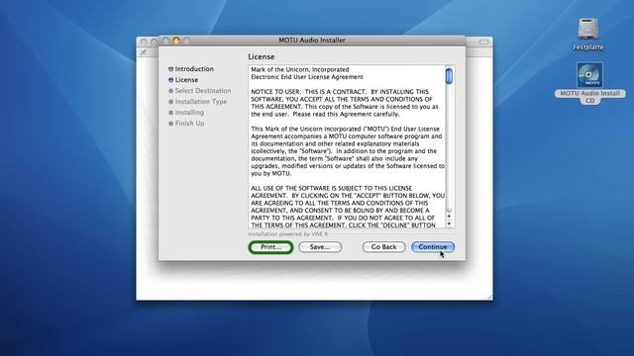Image resolution: width=634 pixels, height=356 pixels.
Task: Click the license text scrollbar thumb
Action: tap(449, 76)
